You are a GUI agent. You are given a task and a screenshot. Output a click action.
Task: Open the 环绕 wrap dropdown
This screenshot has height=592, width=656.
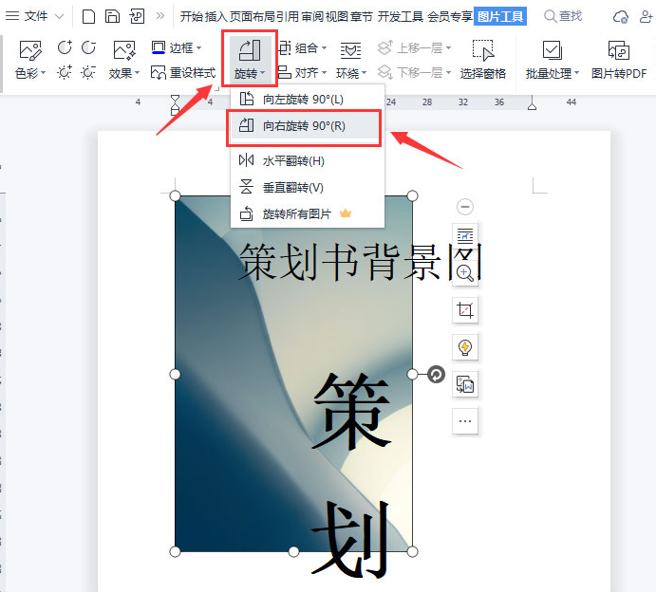[x=351, y=60]
